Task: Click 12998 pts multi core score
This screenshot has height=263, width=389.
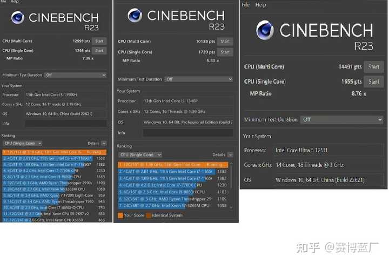Action: pos(82,41)
